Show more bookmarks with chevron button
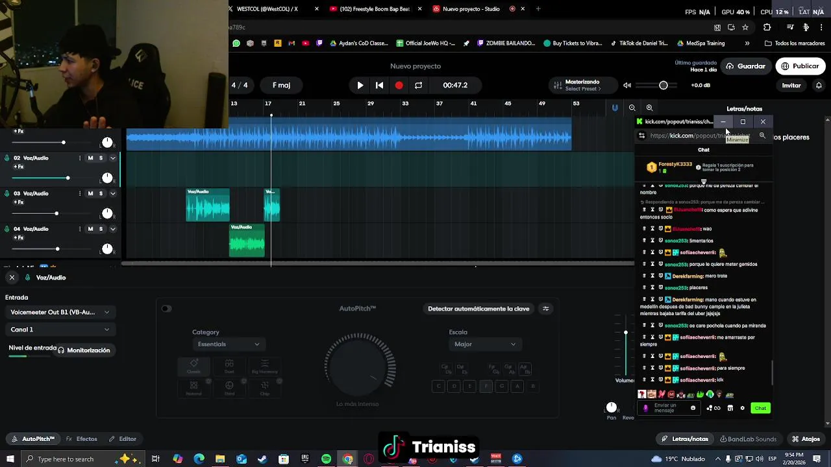 pyautogui.click(x=747, y=43)
